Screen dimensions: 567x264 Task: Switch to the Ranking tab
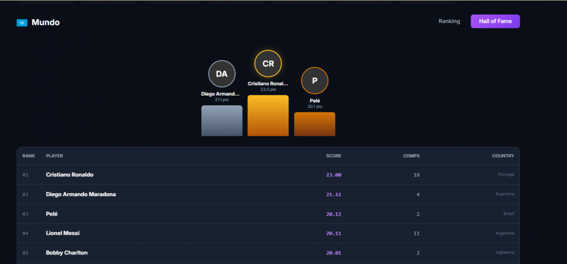[x=449, y=21]
